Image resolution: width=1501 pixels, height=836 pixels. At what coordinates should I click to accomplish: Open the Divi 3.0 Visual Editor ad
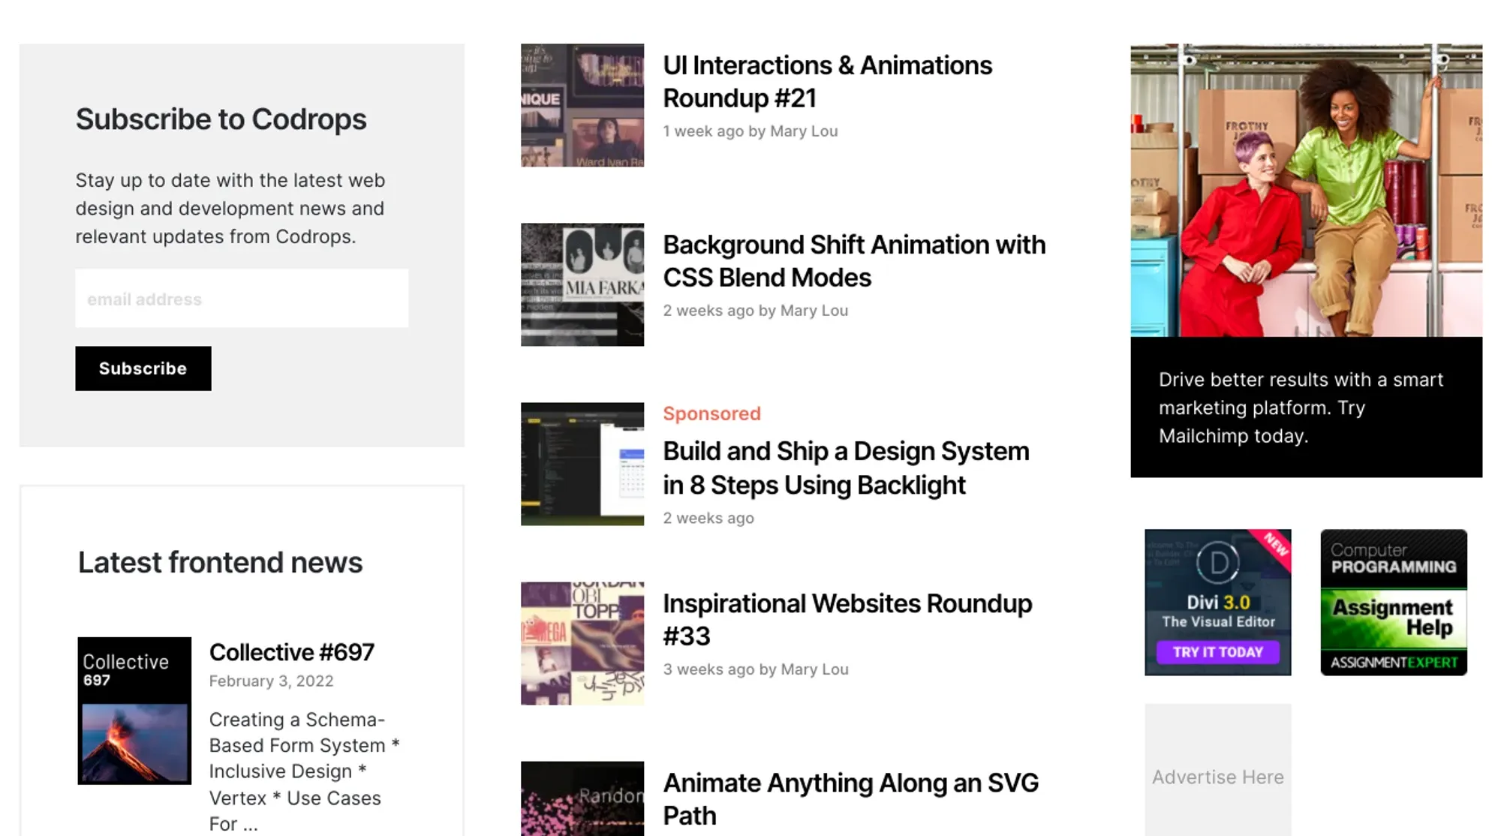[1218, 602]
